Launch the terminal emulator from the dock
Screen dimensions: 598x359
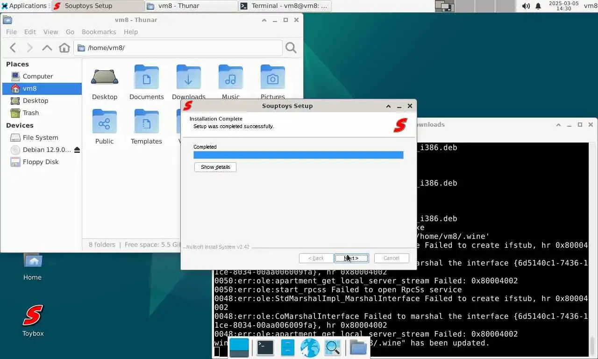click(x=265, y=347)
